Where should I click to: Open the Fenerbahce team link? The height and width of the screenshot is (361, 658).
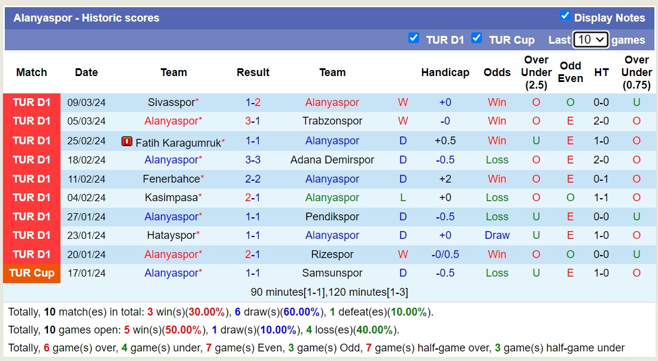tap(171, 178)
